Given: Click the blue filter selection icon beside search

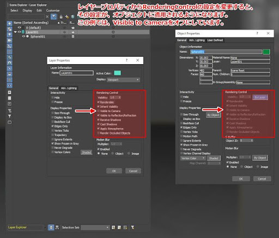Looking at the screenshot, I should pyautogui.click(x=54, y=16).
